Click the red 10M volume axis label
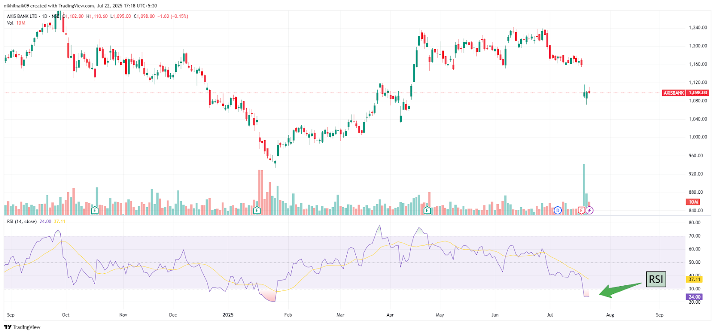The image size is (715, 334). pos(693,202)
